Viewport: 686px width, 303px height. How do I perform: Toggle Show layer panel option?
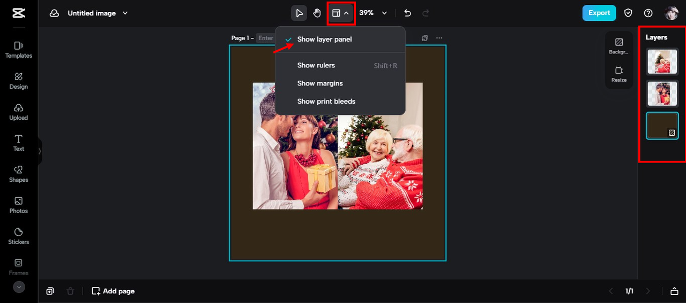pos(340,40)
